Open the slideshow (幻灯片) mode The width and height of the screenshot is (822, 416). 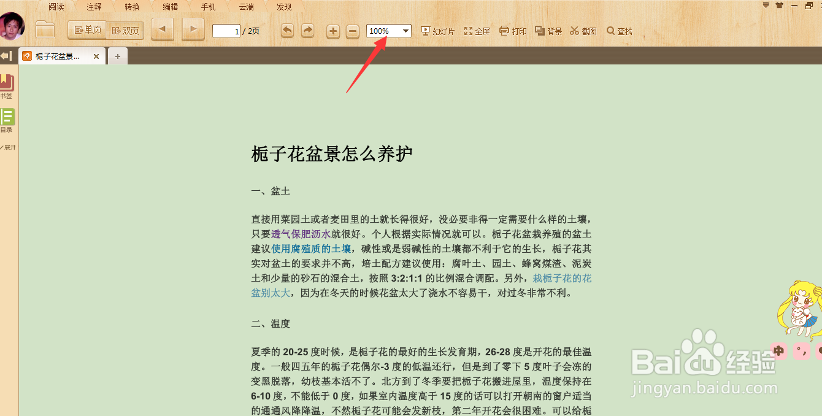[437, 30]
